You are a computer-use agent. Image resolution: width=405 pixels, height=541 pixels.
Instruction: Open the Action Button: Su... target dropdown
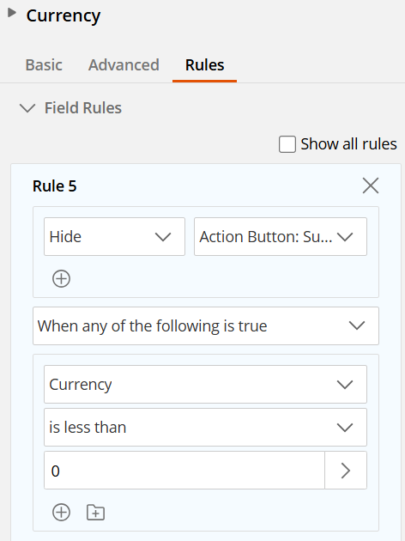click(x=281, y=237)
